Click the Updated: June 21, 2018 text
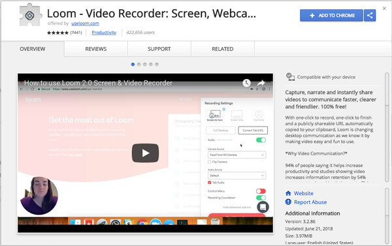 coord(309,228)
